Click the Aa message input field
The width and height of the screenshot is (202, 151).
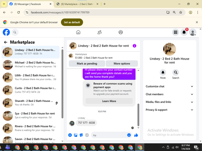click(x=109, y=135)
